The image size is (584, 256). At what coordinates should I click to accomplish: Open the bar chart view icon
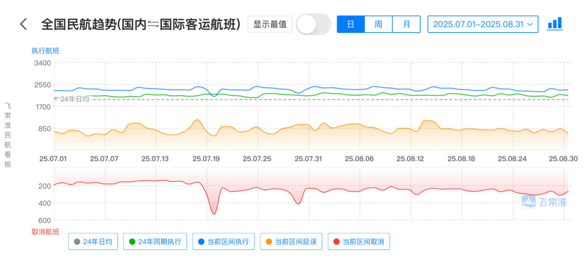tap(555, 23)
